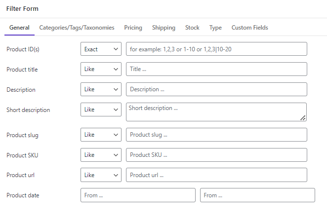
Task: Select the Stock tab
Action: point(192,28)
